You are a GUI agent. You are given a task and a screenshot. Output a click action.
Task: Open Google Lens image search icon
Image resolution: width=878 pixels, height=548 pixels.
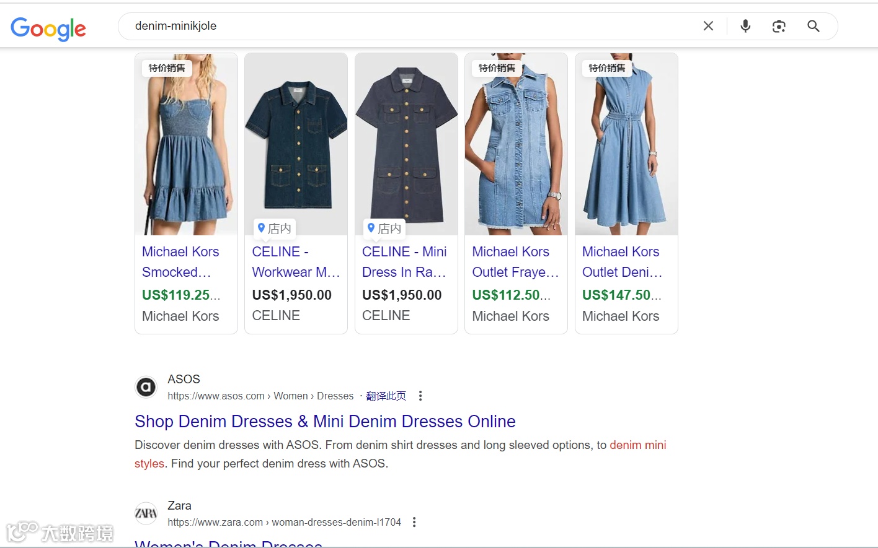tap(779, 26)
